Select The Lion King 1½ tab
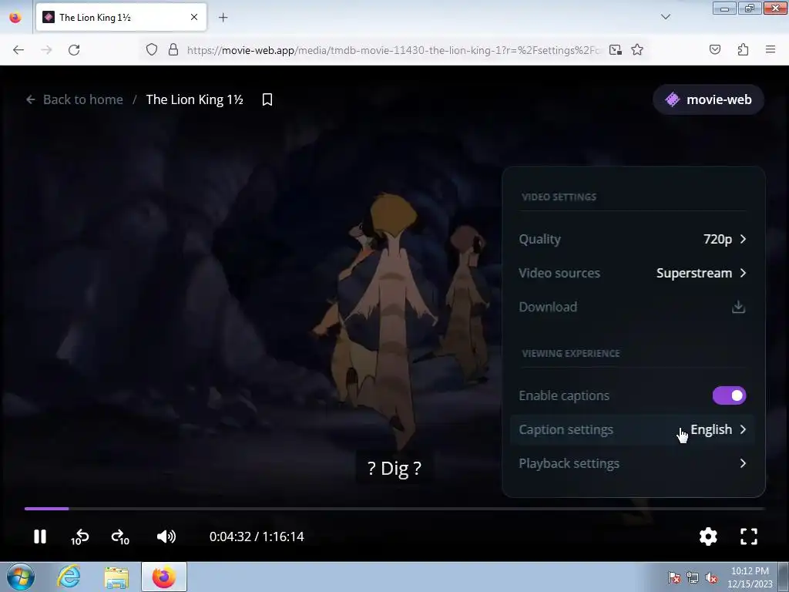Image resolution: width=789 pixels, height=592 pixels. pyautogui.click(x=121, y=18)
